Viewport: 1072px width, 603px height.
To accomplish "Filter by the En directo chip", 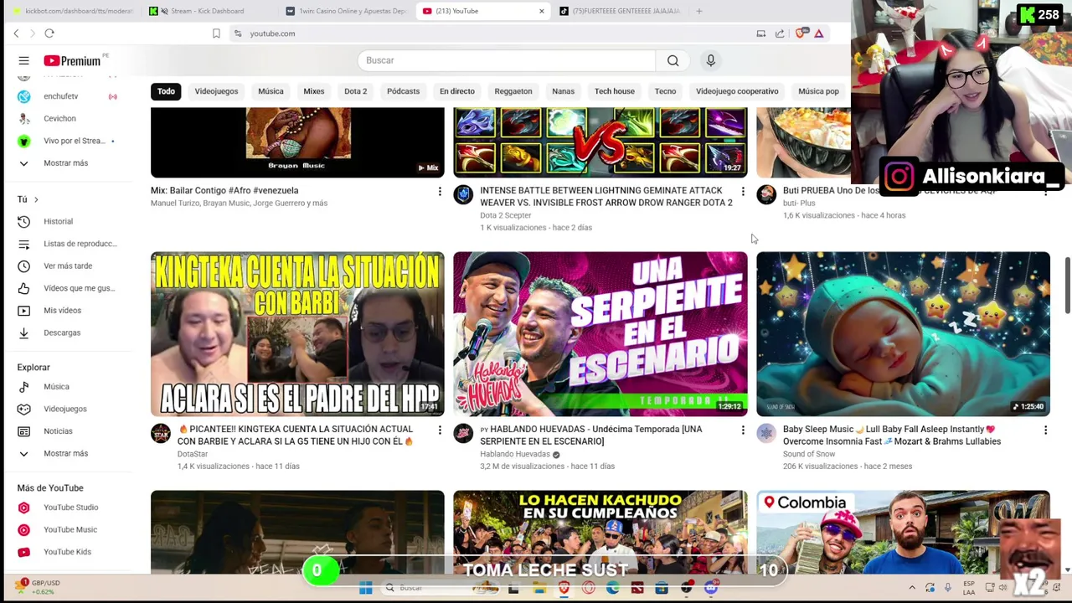I will point(457,91).
